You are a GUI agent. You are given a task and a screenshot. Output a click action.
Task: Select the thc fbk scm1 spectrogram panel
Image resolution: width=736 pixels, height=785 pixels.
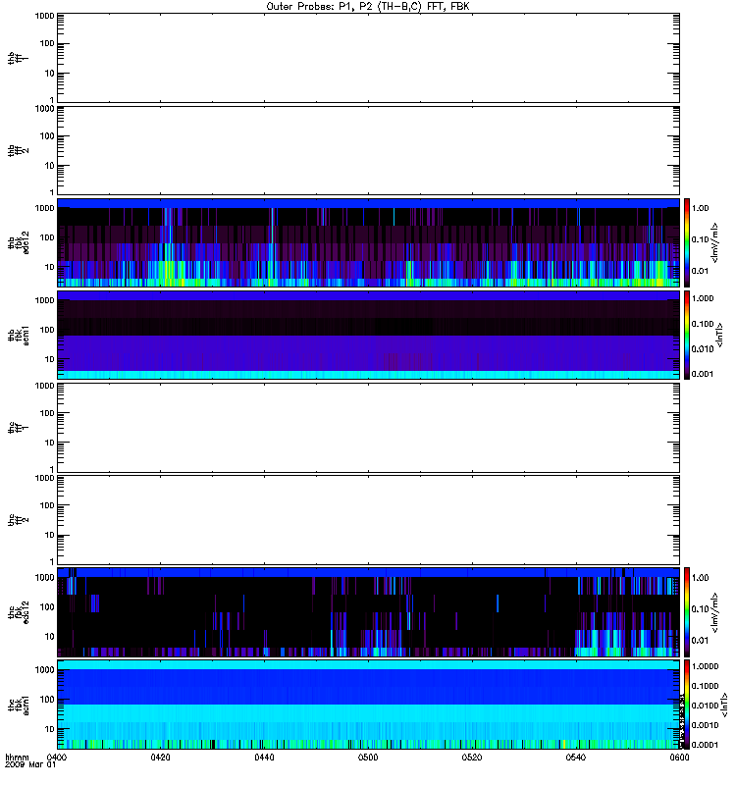(x=368, y=705)
